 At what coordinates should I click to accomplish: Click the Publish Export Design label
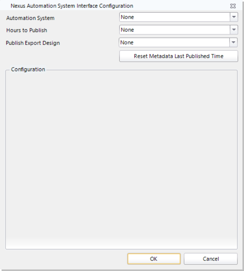pyautogui.click(x=33, y=43)
